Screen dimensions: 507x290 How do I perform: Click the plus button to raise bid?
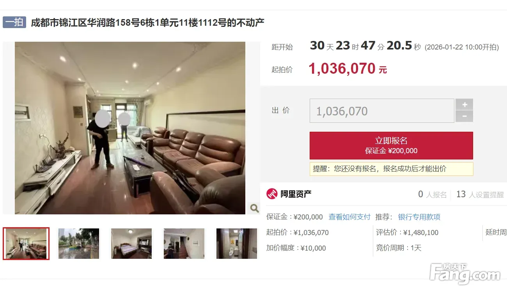[x=464, y=104]
